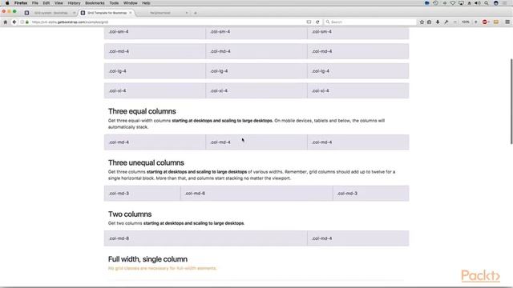513x288 pixels.
Task: Click the .col-md-6 cell
Action: (256, 194)
